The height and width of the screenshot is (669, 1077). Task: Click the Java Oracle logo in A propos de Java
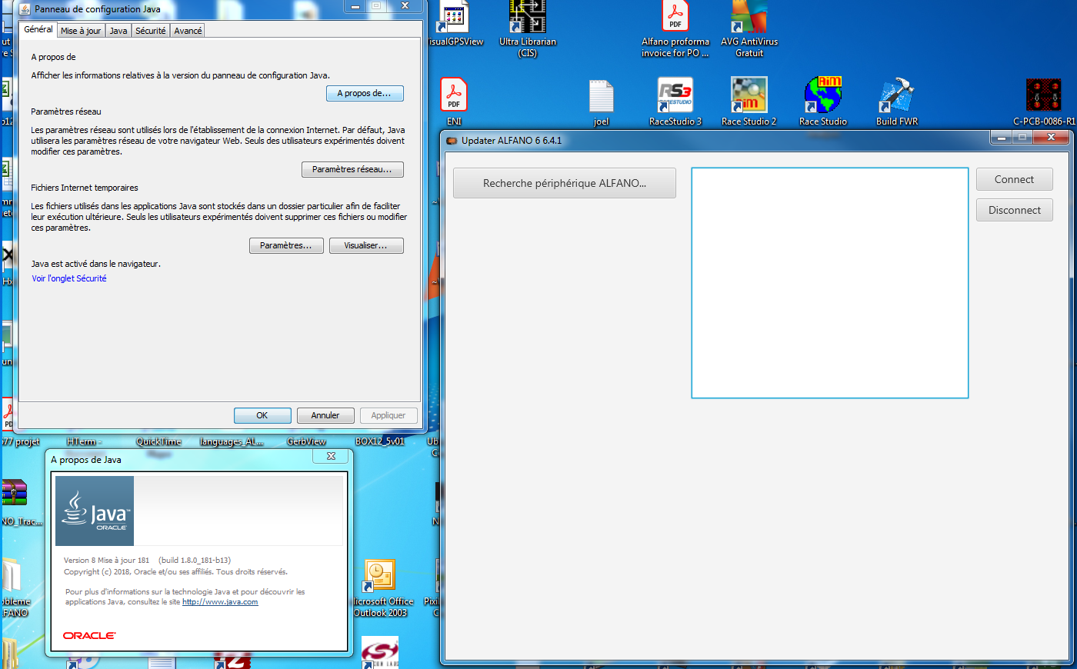point(95,511)
